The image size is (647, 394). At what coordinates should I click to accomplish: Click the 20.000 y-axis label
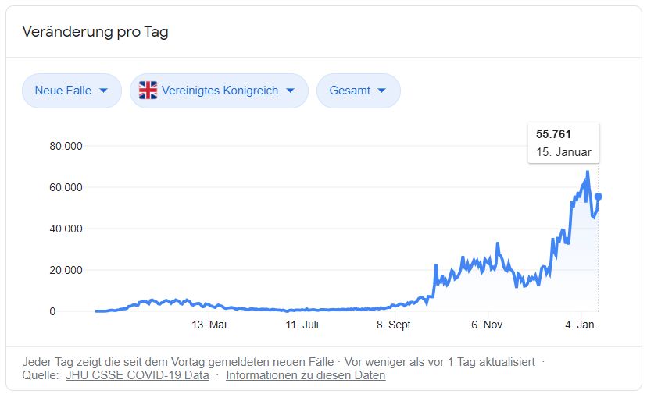point(66,270)
